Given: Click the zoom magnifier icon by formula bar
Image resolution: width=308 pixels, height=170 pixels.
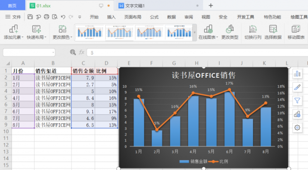Looking at the screenshot, I should [72, 52].
